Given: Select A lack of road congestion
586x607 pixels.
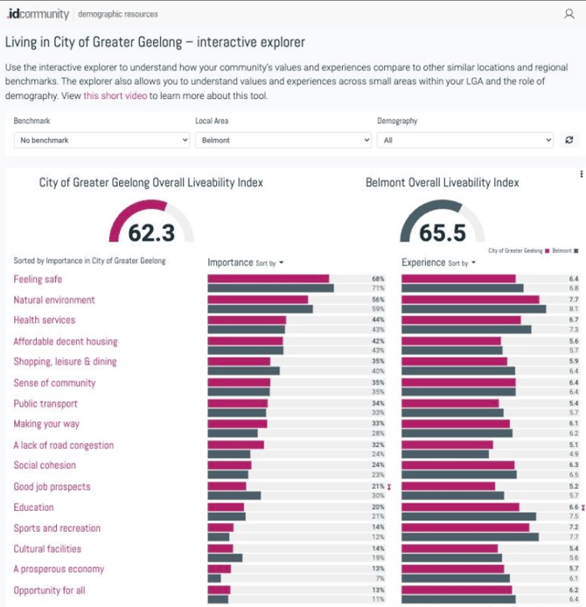Looking at the screenshot, I should pyautogui.click(x=64, y=445).
